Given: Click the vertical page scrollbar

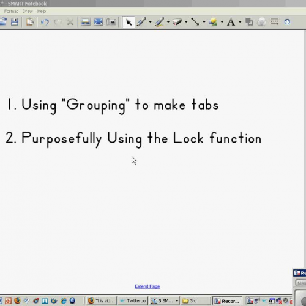Looking at the screenshot, I should coord(305,149).
